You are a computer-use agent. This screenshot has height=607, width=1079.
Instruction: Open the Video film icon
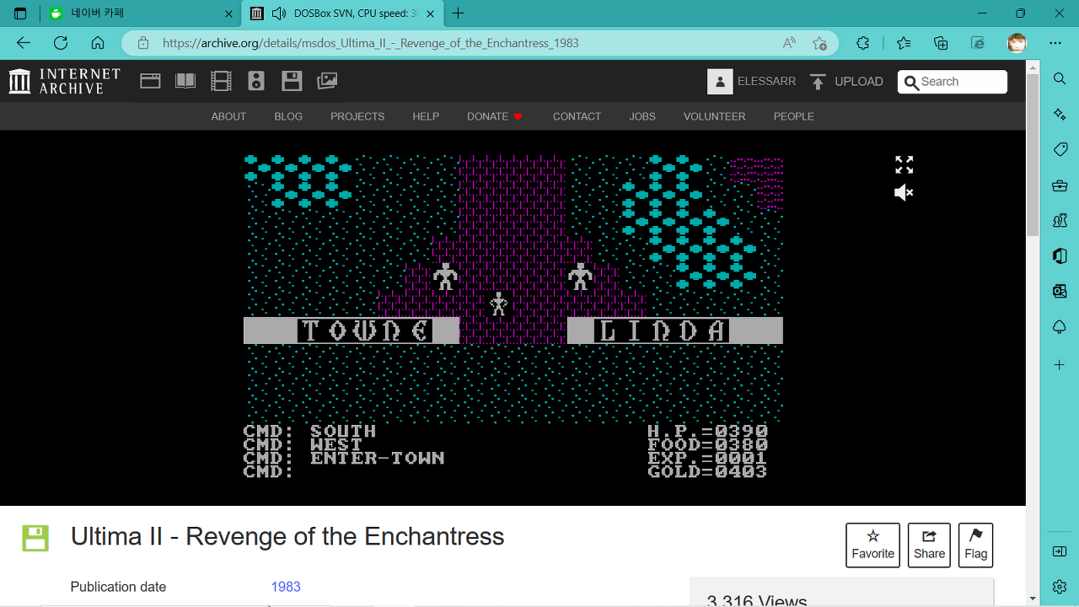[221, 81]
